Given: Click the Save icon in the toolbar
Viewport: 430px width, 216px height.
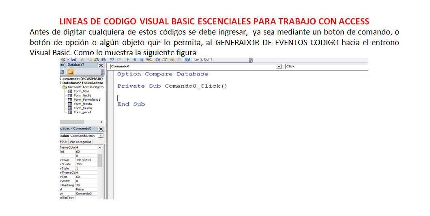Looking at the screenshot, I should pos(73,59).
